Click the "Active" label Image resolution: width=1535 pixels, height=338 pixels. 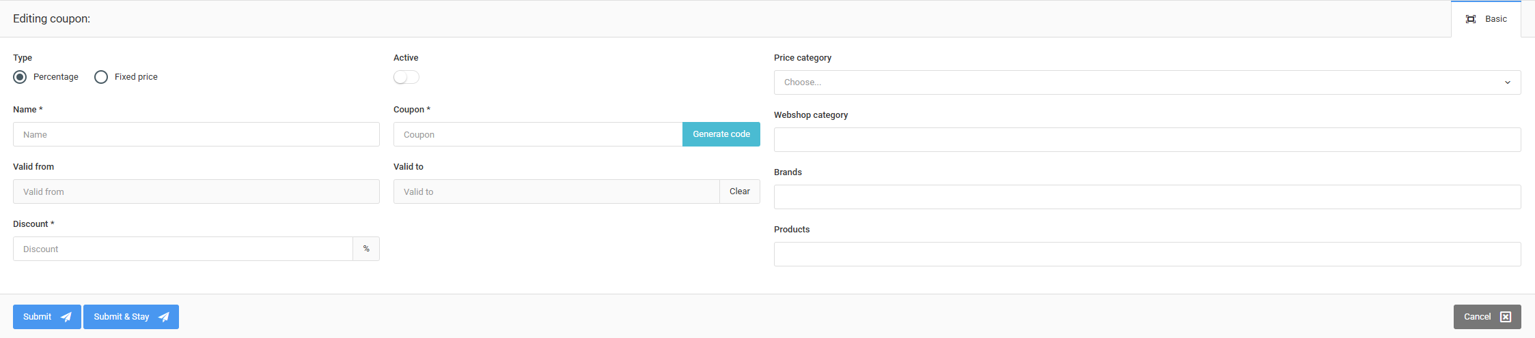[x=406, y=58]
